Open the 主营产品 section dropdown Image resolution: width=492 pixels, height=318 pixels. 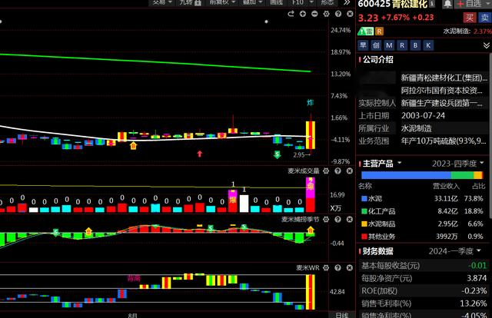[x=400, y=163]
